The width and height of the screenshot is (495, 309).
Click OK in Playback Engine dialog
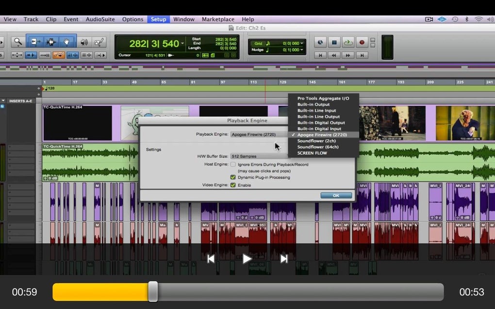[336, 196]
